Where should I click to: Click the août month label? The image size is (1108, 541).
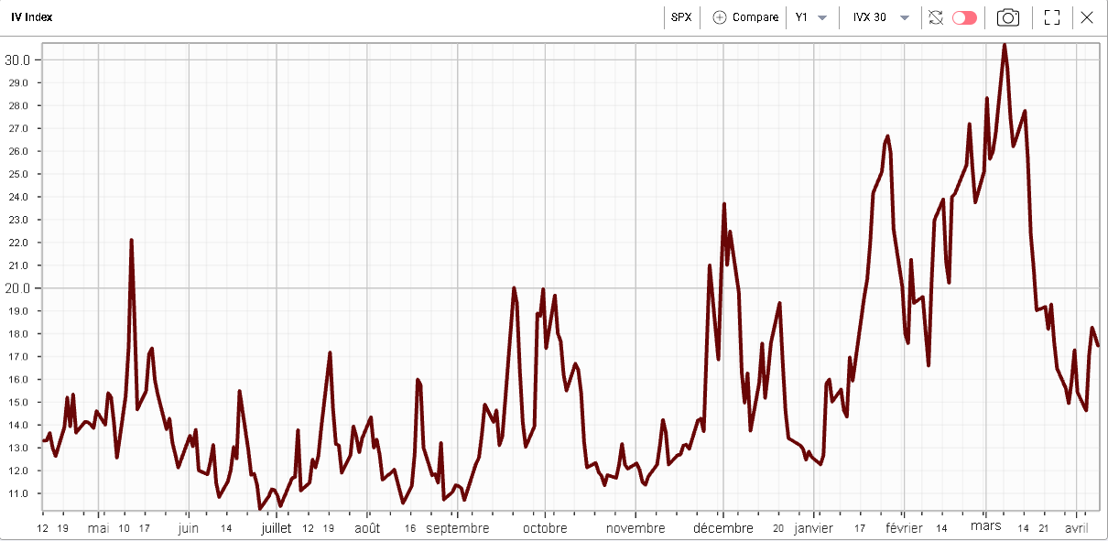pyautogui.click(x=367, y=528)
